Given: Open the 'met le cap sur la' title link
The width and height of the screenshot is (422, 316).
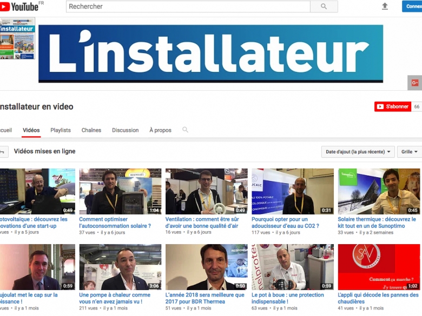Looking at the screenshot, I should click(x=29, y=298).
